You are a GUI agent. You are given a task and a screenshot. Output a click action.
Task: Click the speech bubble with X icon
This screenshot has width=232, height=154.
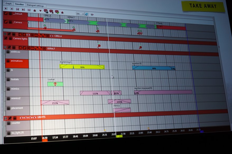pyautogui.click(x=51, y=11)
